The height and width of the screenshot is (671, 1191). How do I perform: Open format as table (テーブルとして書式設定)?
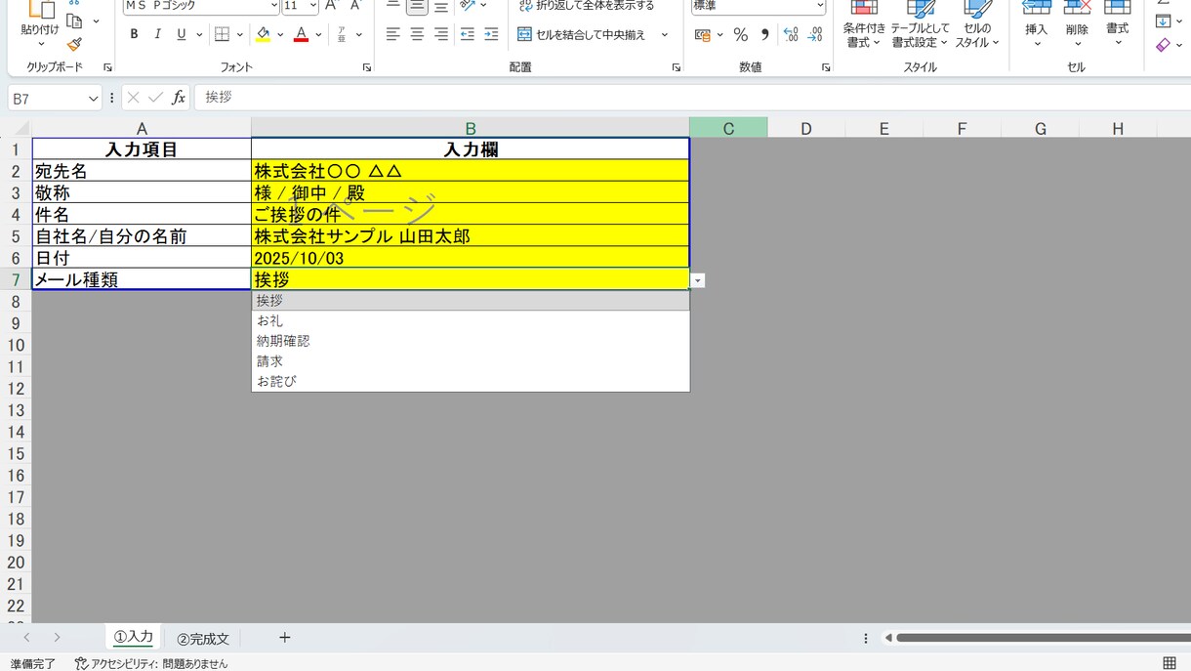coord(920,25)
